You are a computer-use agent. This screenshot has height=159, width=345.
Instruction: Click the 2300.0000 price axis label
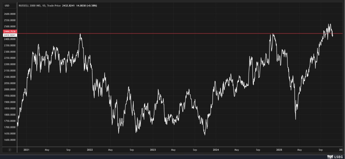click(x=10, y=52)
